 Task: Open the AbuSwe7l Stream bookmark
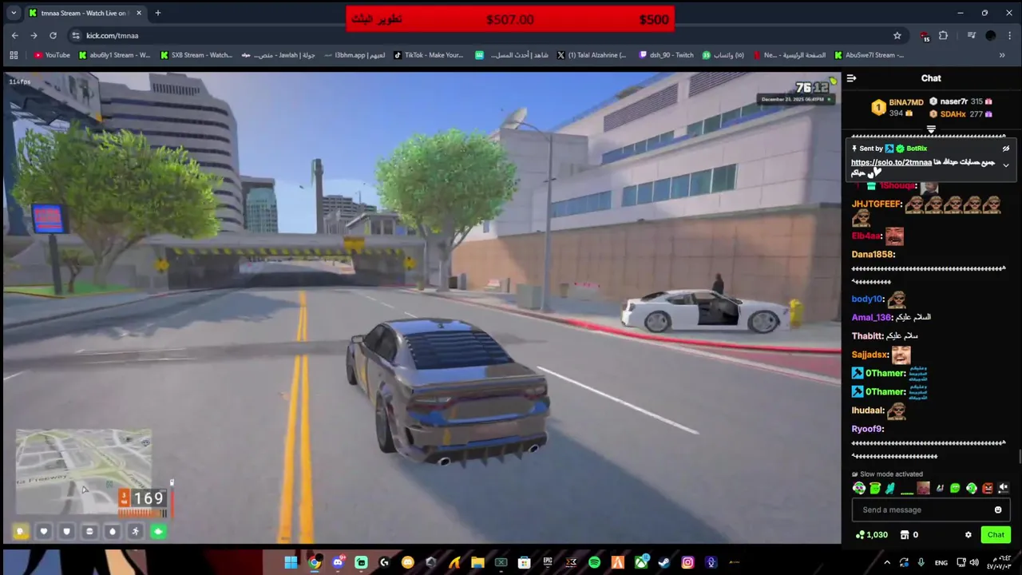869,55
